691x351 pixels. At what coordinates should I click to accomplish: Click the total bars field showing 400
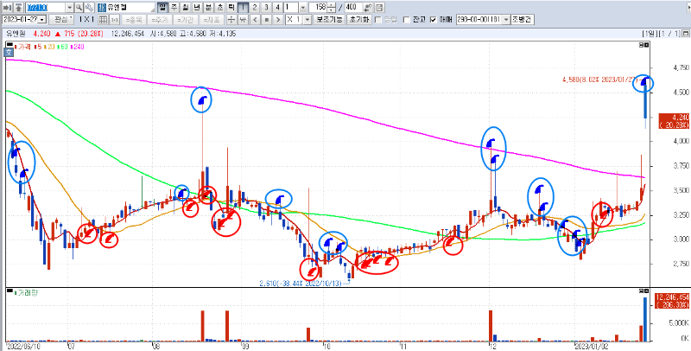[x=353, y=8]
